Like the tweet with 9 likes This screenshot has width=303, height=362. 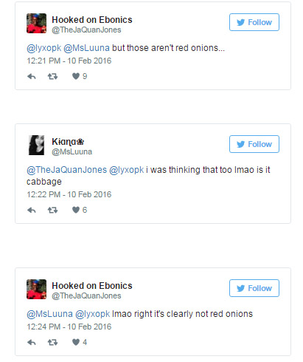point(76,76)
